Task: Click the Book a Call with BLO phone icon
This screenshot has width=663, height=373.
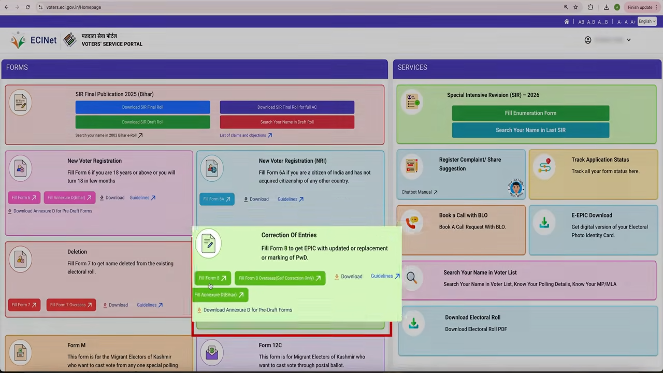Action: coord(412,222)
